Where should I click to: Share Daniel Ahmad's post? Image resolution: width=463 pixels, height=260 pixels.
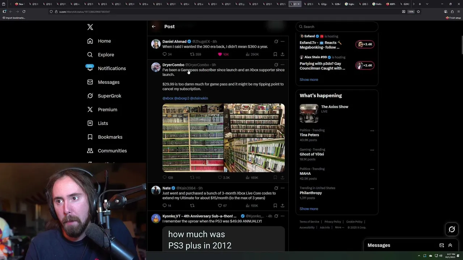click(x=283, y=54)
